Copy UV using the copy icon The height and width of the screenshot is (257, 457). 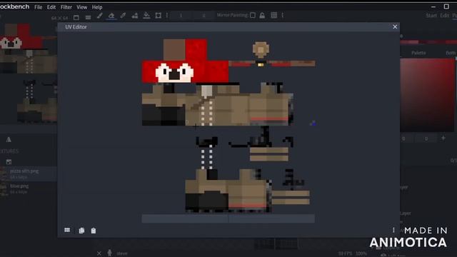[x=81, y=231]
